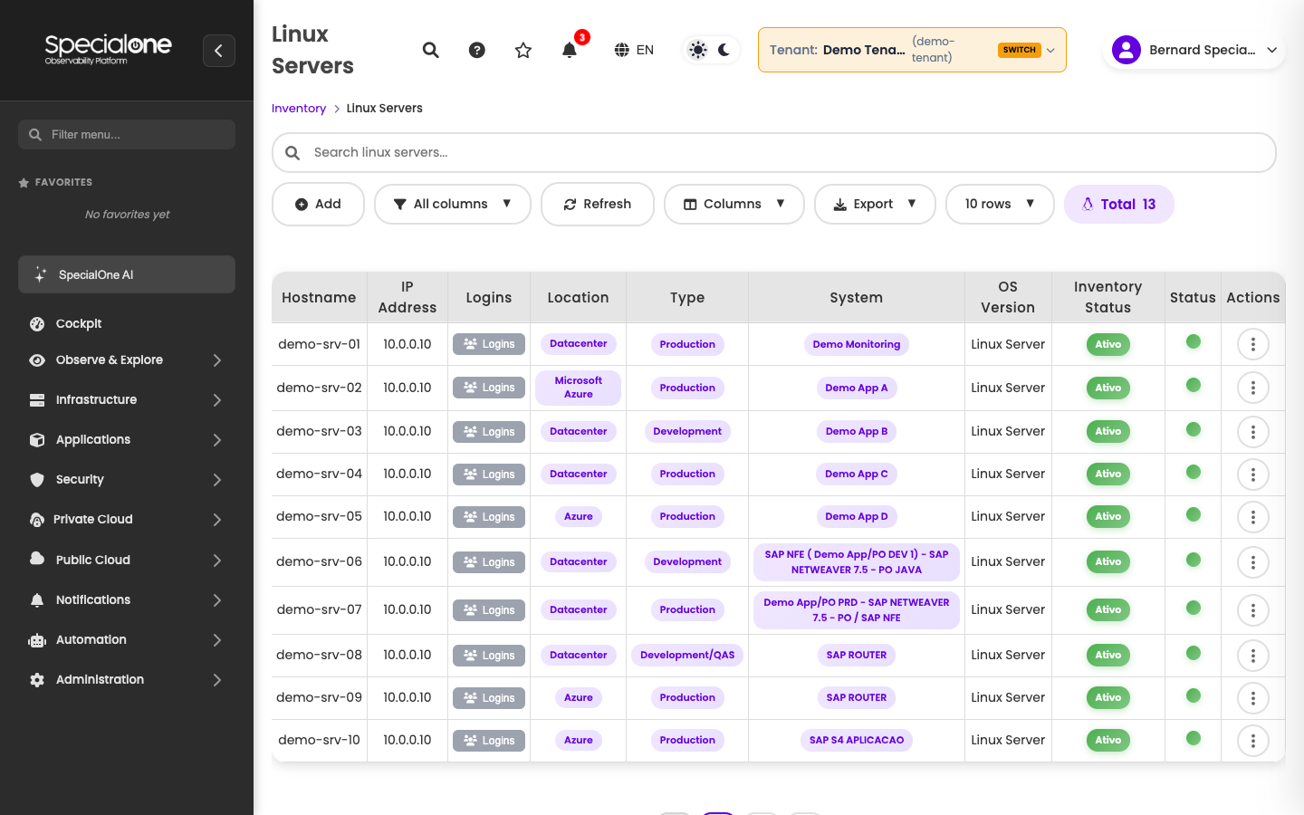
Task: Focus the Search linux servers field
Action: 774,152
